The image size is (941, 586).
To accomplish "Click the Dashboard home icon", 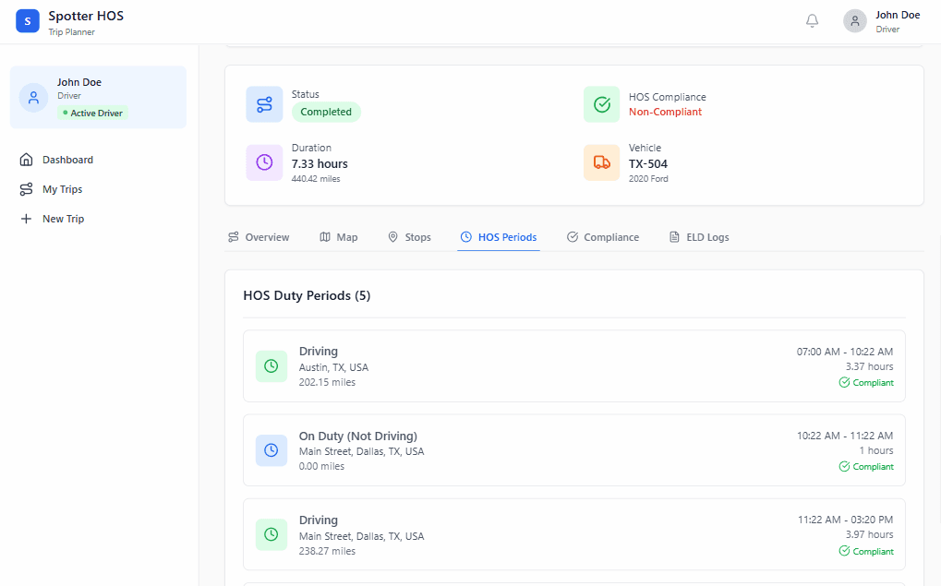I will tap(26, 160).
